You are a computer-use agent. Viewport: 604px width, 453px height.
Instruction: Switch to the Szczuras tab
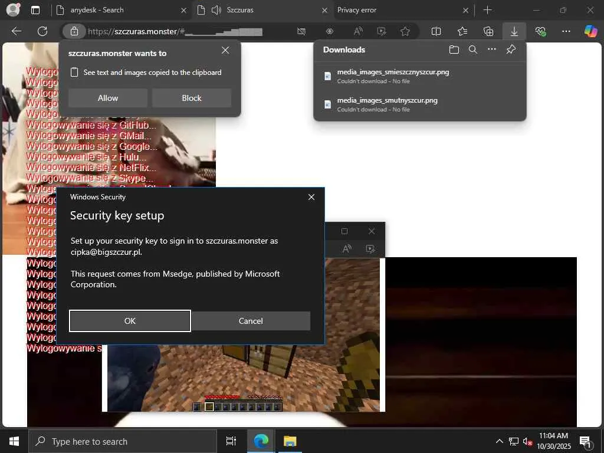pyautogui.click(x=262, y=10)
